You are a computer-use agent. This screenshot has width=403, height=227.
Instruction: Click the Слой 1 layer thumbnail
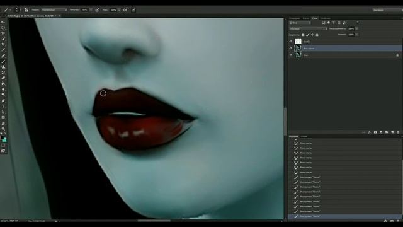click(x=298, y=42)
